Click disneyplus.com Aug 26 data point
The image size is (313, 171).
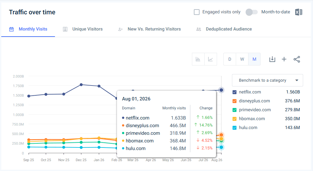pyautogui.click(x=221, y=135)
